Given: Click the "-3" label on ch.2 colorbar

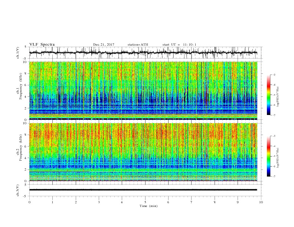Looking at the screenshot, I should click(x=274, y=136).
